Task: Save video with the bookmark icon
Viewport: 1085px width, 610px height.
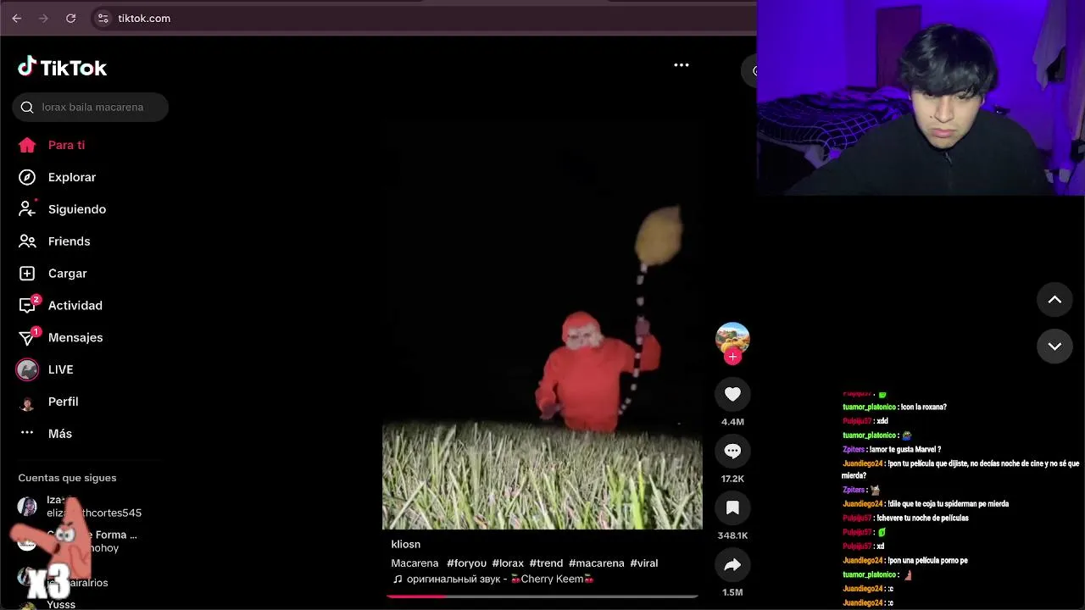Action: pyautogui.click(x=732, y=507)
